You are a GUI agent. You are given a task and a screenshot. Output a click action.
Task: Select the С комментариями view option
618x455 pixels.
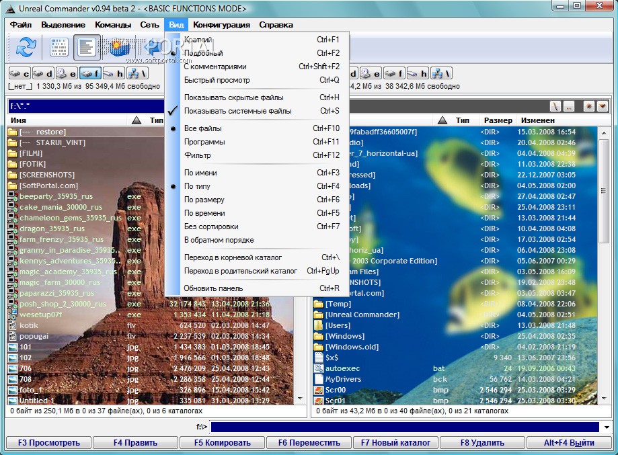pos(257,66)
